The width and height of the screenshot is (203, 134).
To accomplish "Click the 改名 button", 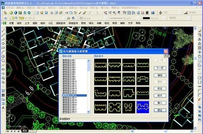I will pos(160,89).
